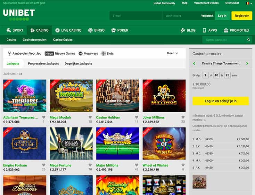The width and height of the screenshot is (255, 195).
Task: Click the yellow Registreer button
Action: coord(242,16)
